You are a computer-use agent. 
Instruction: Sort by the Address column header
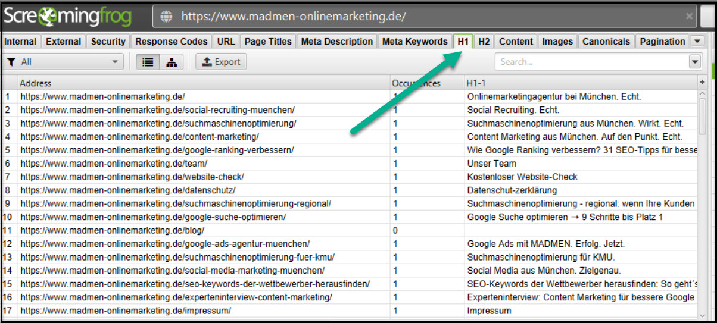tap(204, 83)
